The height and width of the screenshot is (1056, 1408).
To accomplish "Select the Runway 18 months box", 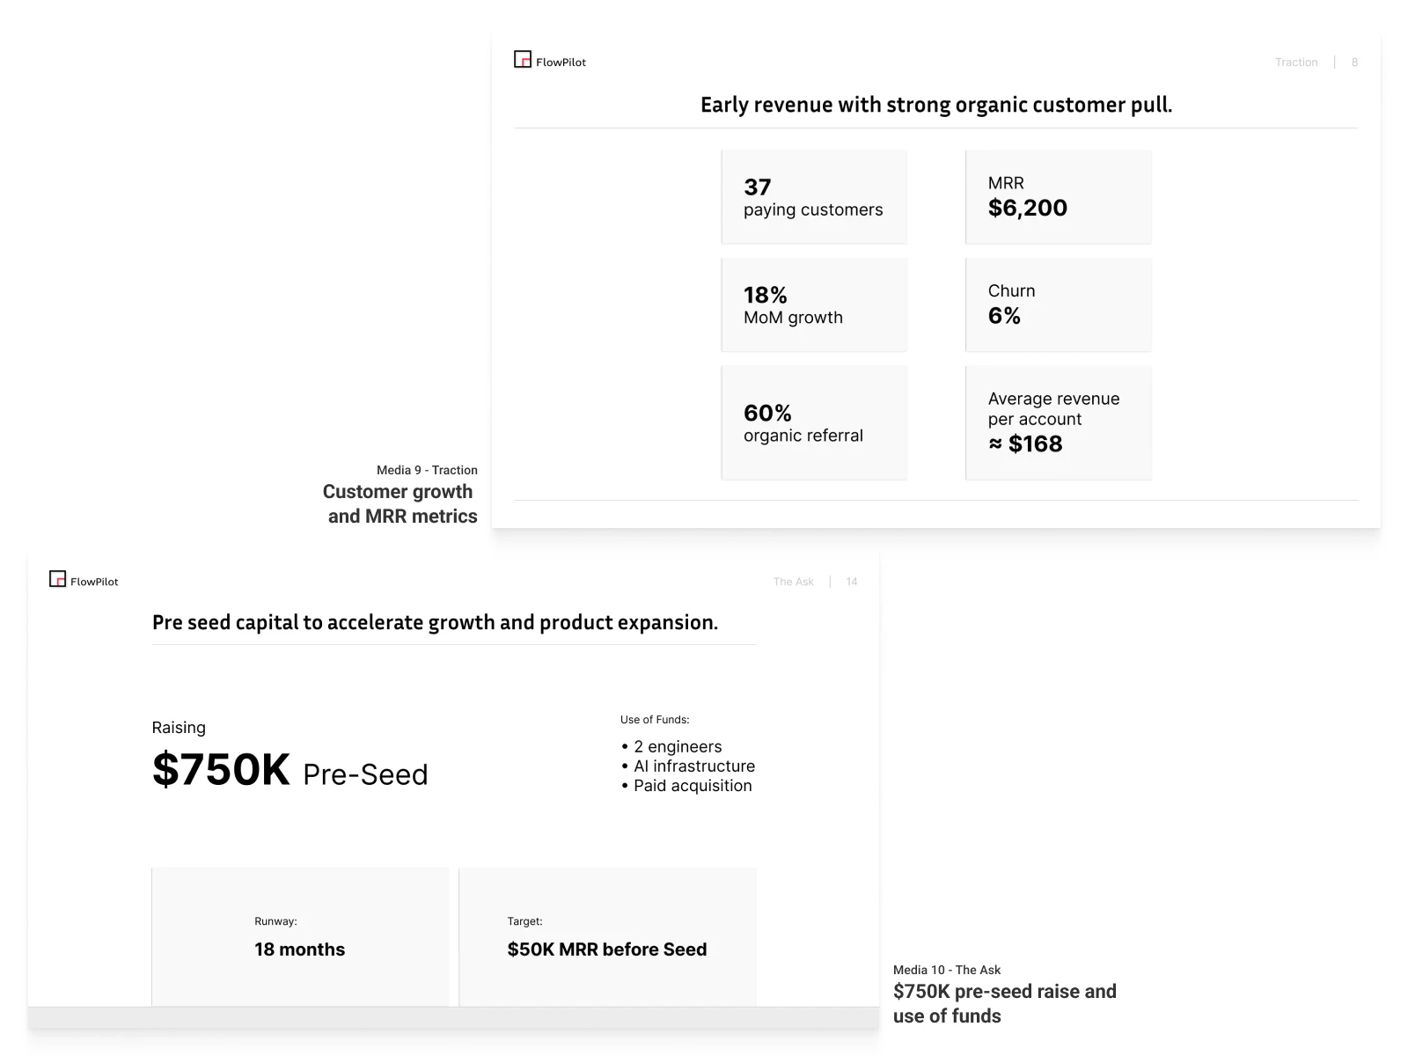I will [300, 936].
